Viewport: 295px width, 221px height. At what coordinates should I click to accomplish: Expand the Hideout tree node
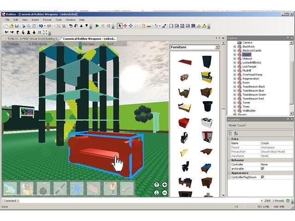[x=235, y=58]
